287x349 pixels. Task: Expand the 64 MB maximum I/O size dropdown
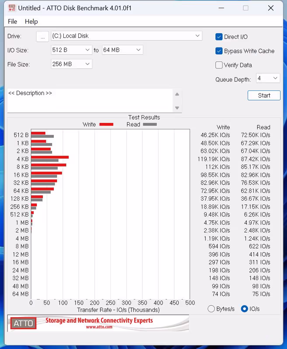(122, 50)
